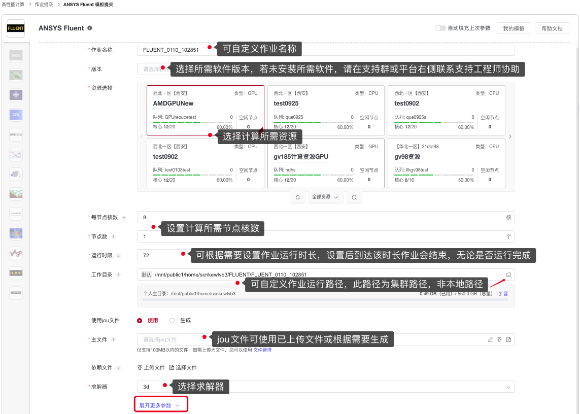Screen dimensions: 580x414
Task: Expand 展开更多参数 section
Action: tap(160, 405)
